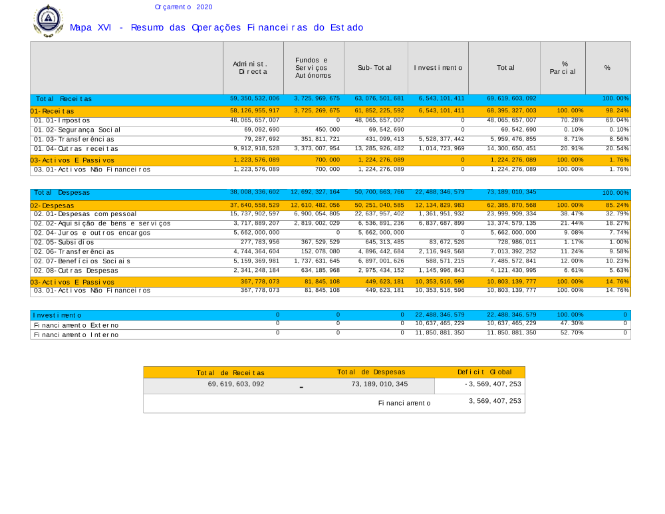Click the % Parcial column header

[564, 67]
